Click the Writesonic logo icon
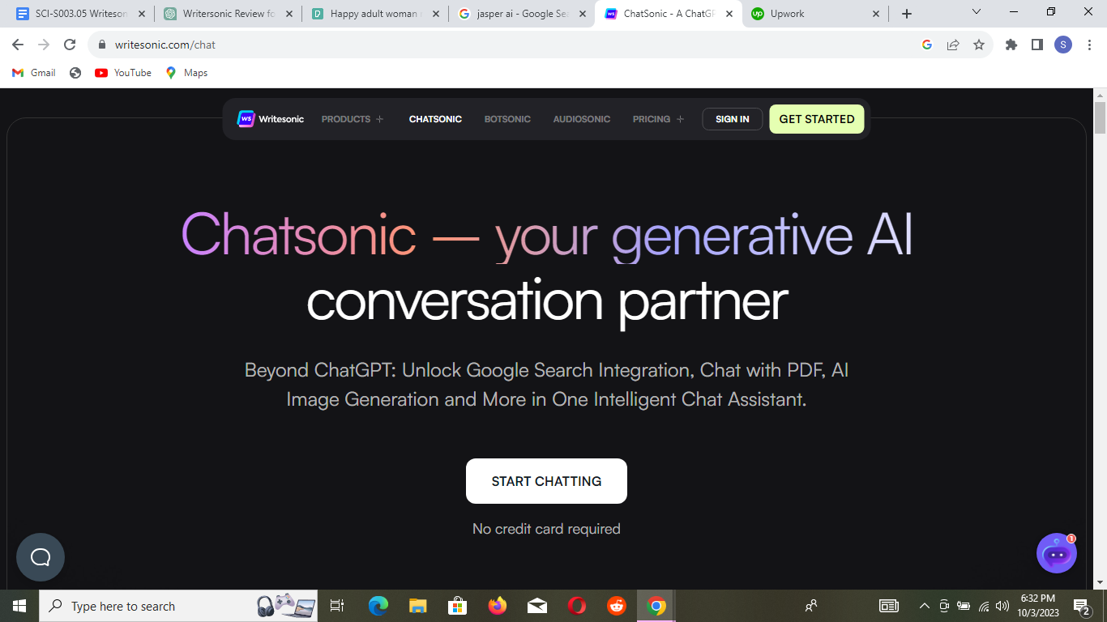 (244, 118)
